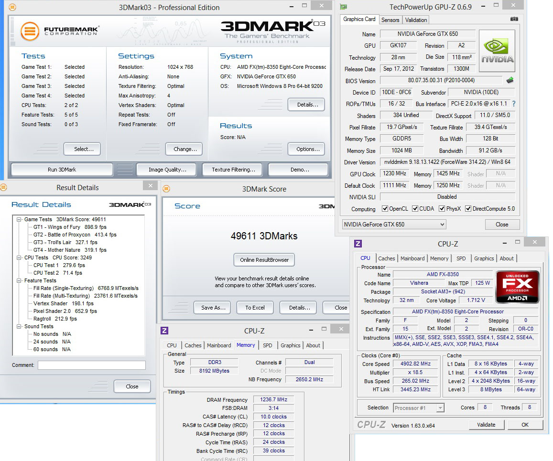Click OK in CPU-Z
This screenshot has width=553, height=461.
click(x=525, y=425)
